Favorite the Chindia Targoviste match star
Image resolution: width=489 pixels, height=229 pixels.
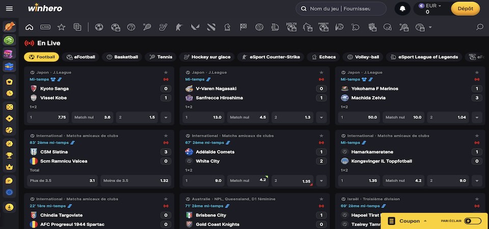pos(166,199)
